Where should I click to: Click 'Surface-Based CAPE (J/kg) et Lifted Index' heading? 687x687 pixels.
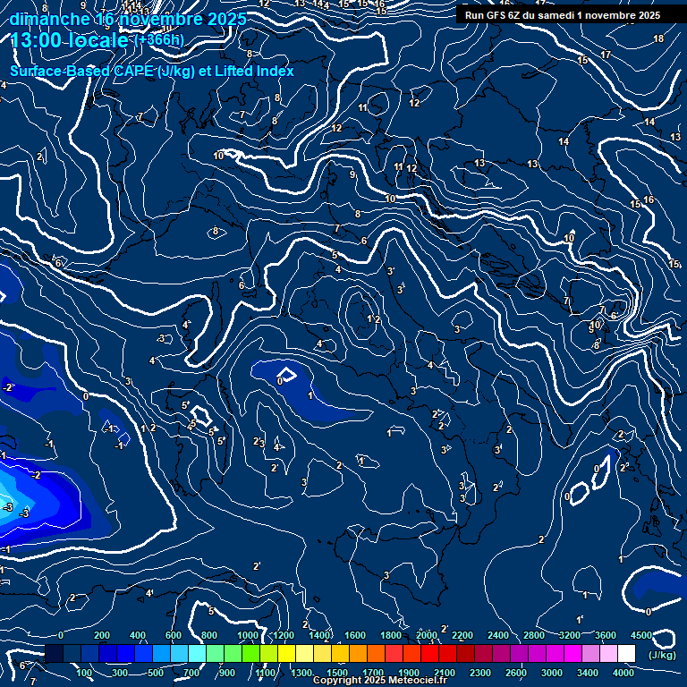[x=151, y=71]
